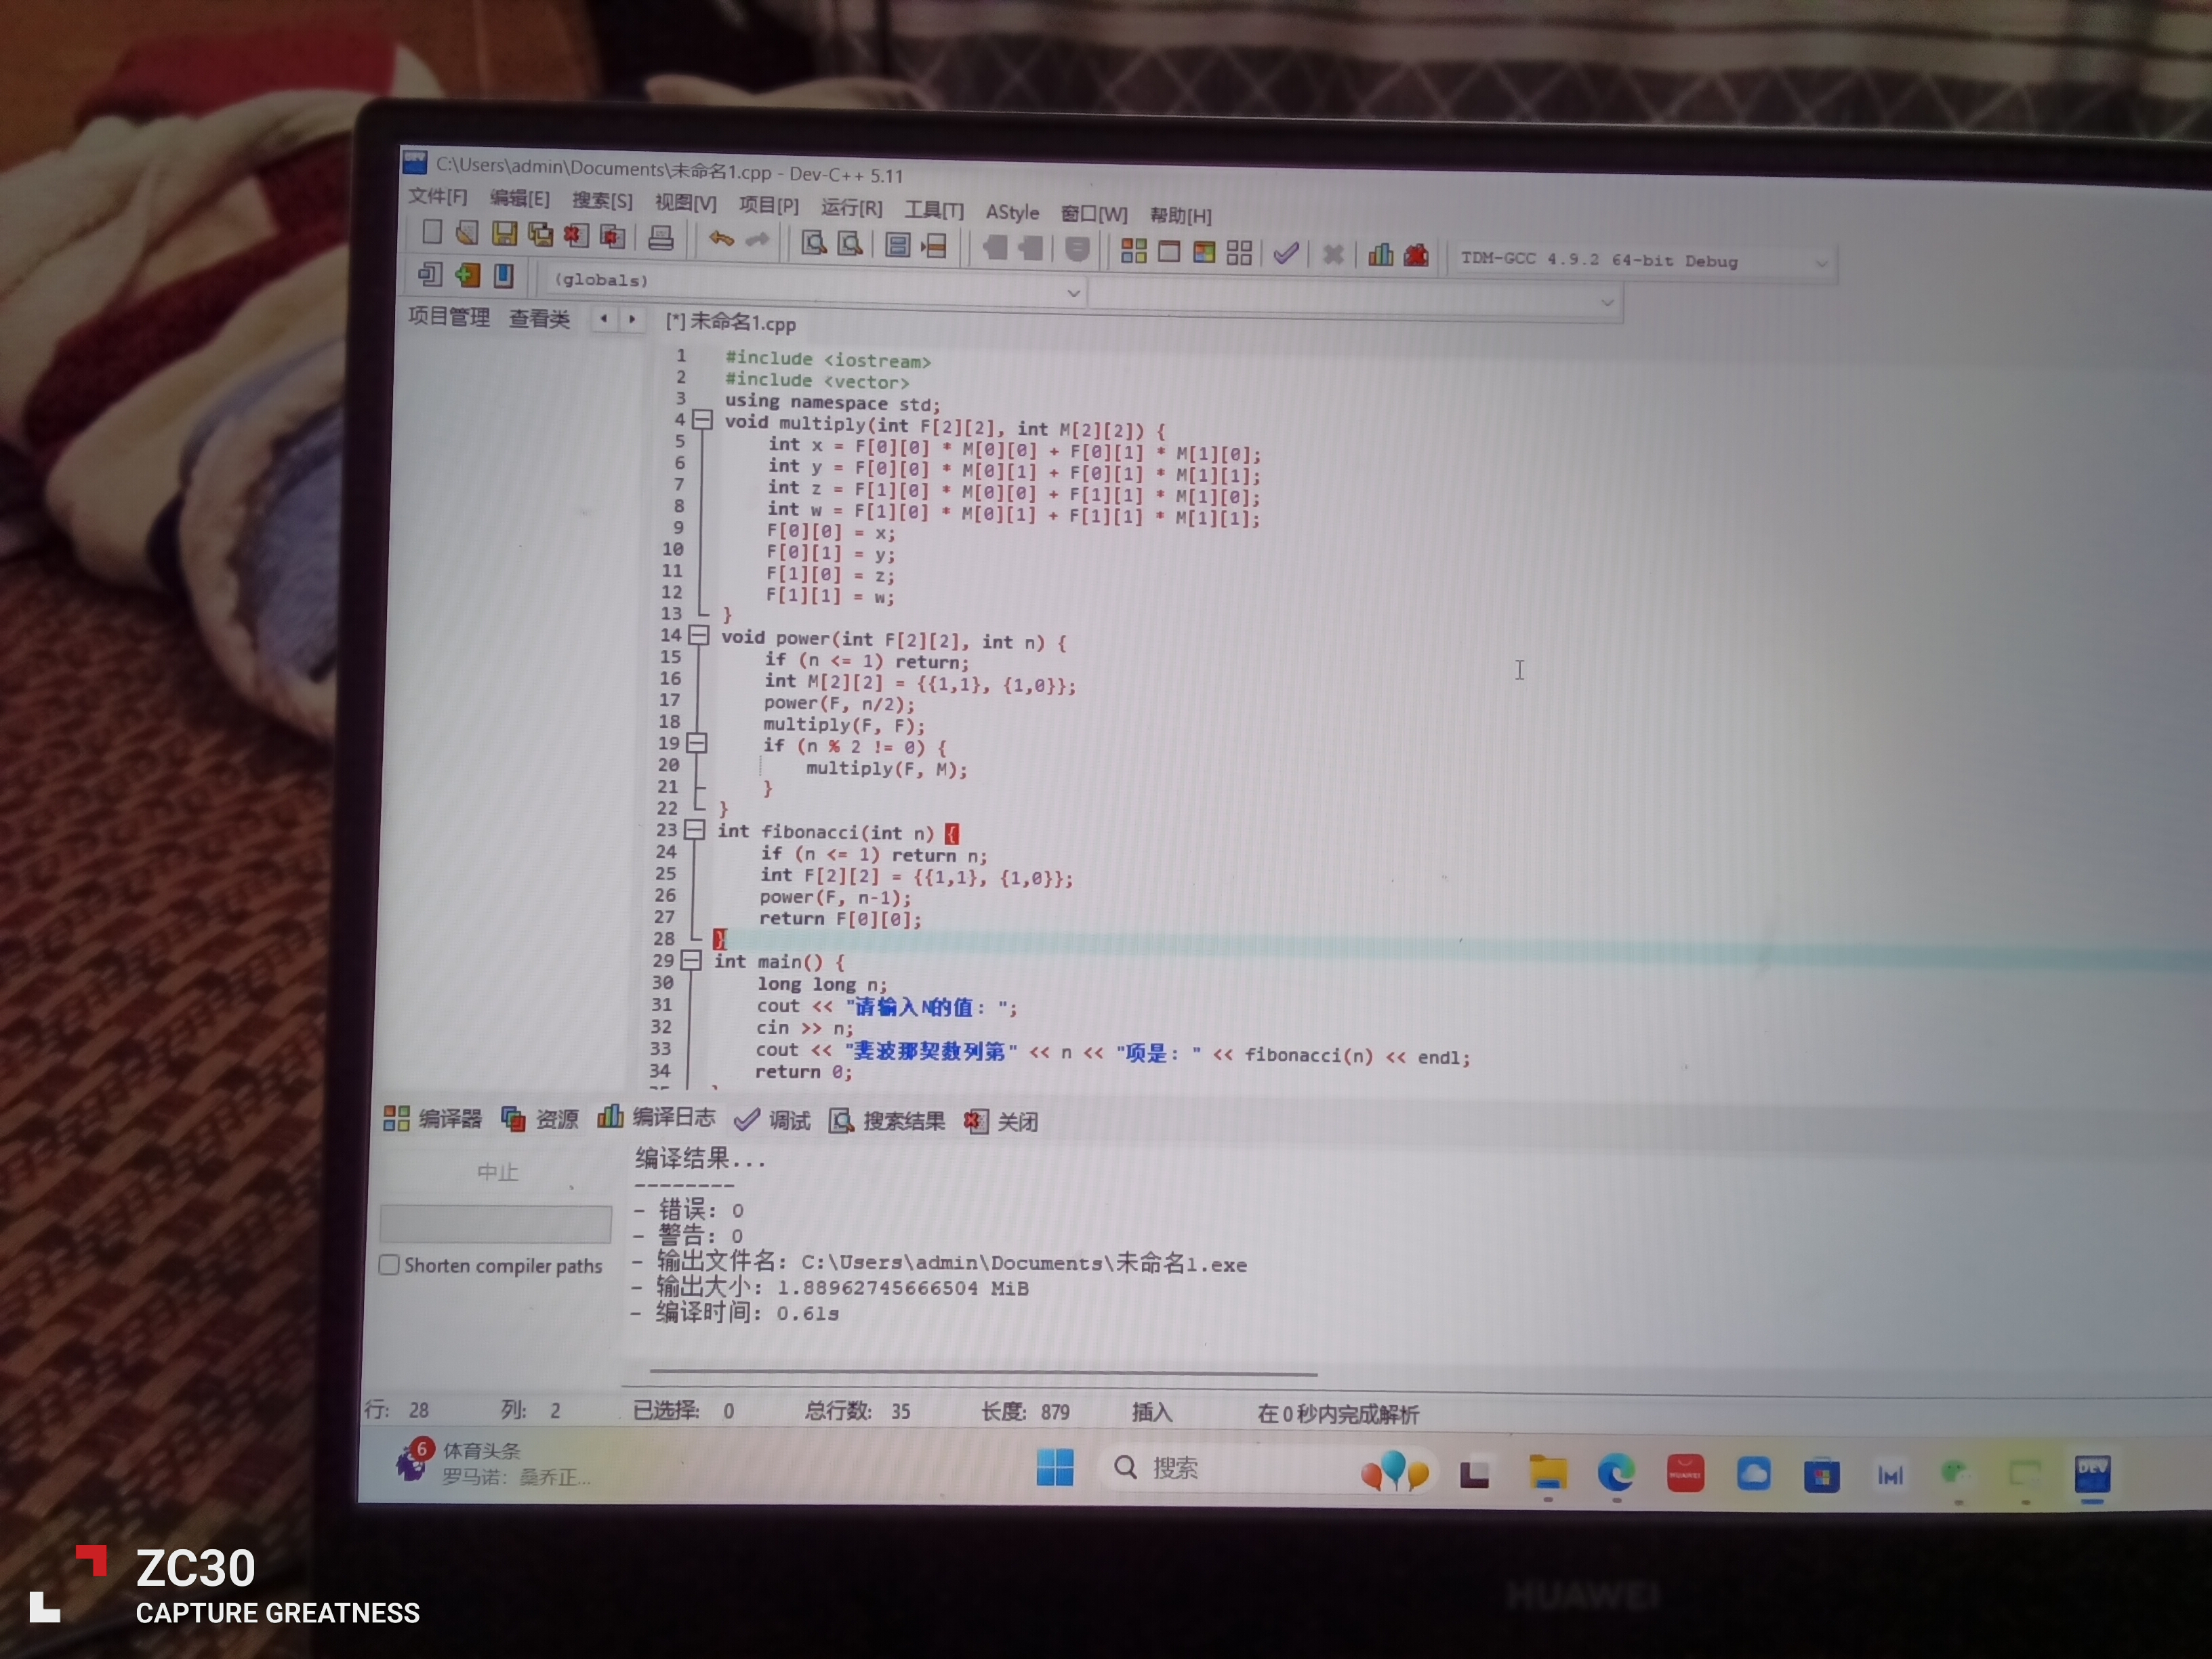
Task: Click the Undo arrow icon
Action: (x=721, y=239)
